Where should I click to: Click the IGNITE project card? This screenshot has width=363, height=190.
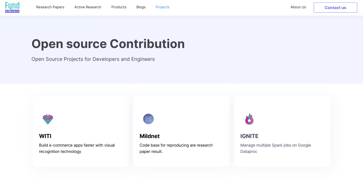click(282, 131)
